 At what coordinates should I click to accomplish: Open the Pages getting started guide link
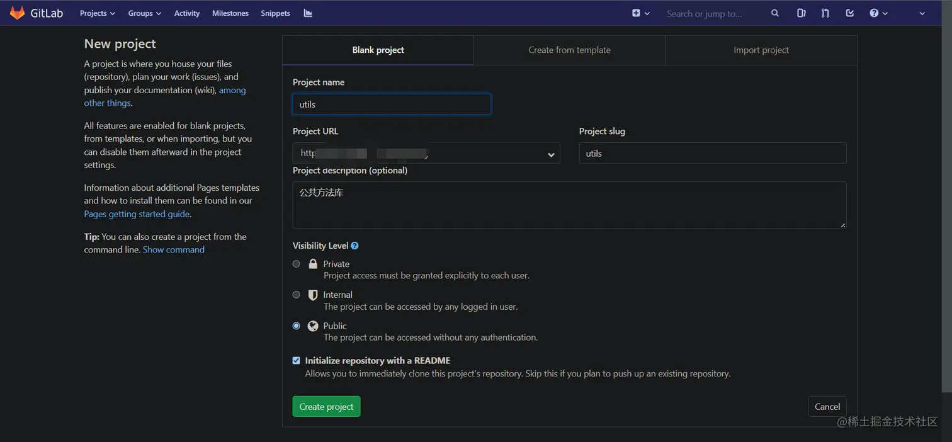tap(137, 213)
